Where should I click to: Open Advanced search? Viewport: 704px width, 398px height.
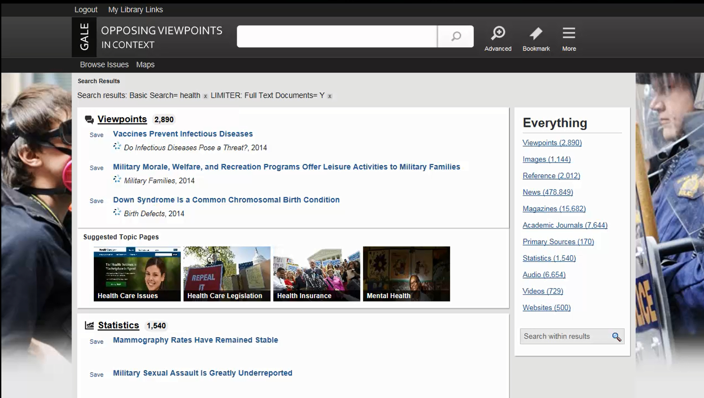pos(498,39)
